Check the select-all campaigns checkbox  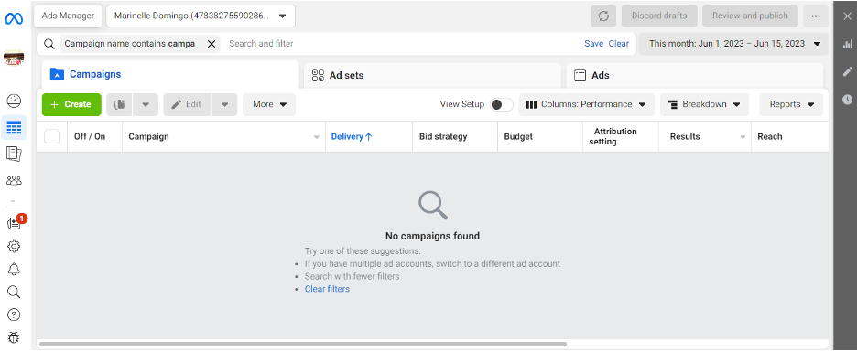[x=52, y=136]
